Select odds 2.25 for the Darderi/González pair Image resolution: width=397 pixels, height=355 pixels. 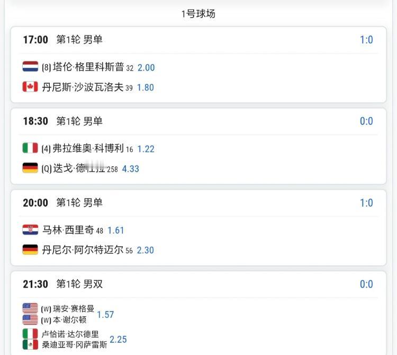pos(118,340)
